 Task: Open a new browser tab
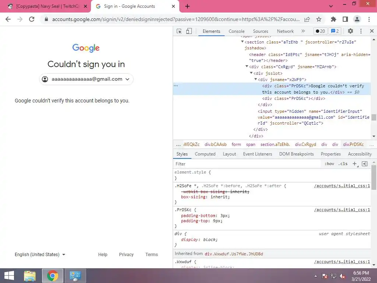[x=187, y=7]
